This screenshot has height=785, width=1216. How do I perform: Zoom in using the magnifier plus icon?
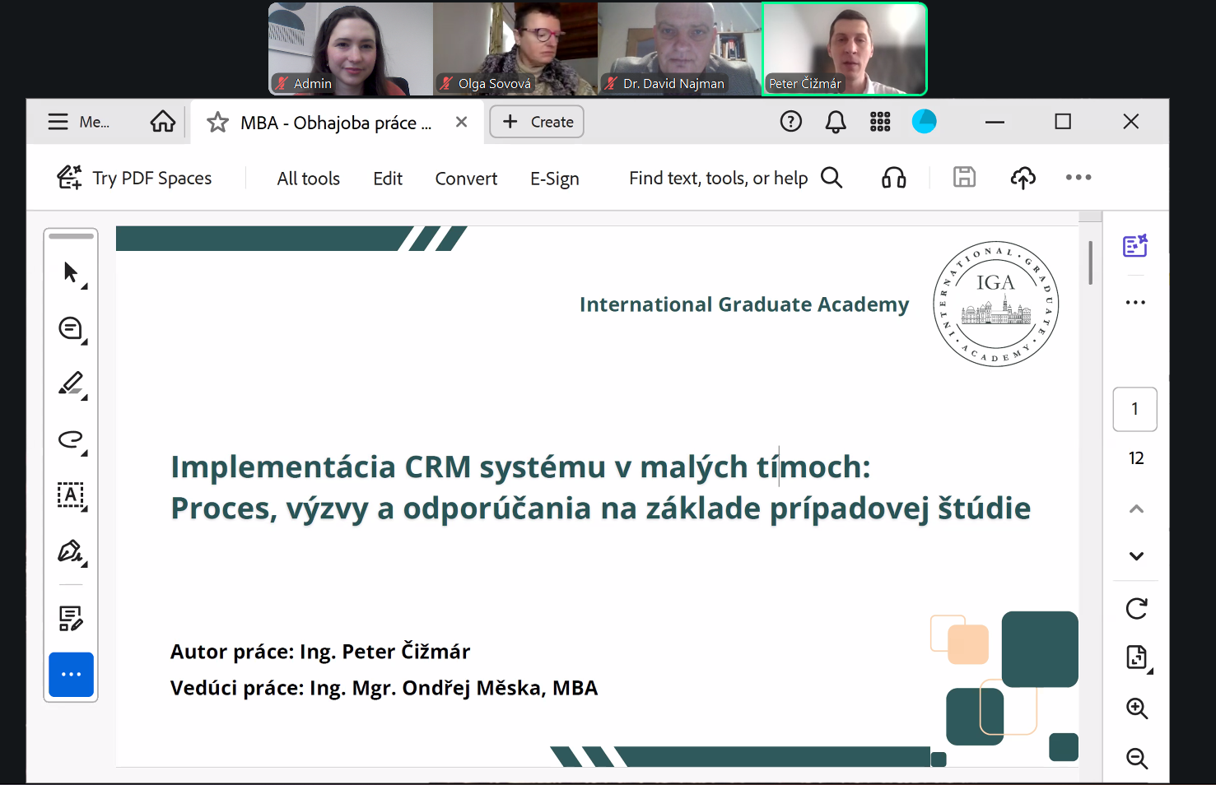coord(1136,708)
